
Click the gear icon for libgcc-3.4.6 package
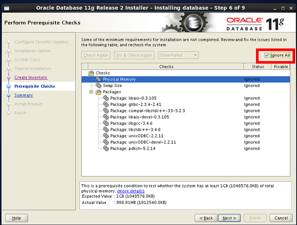106,123
